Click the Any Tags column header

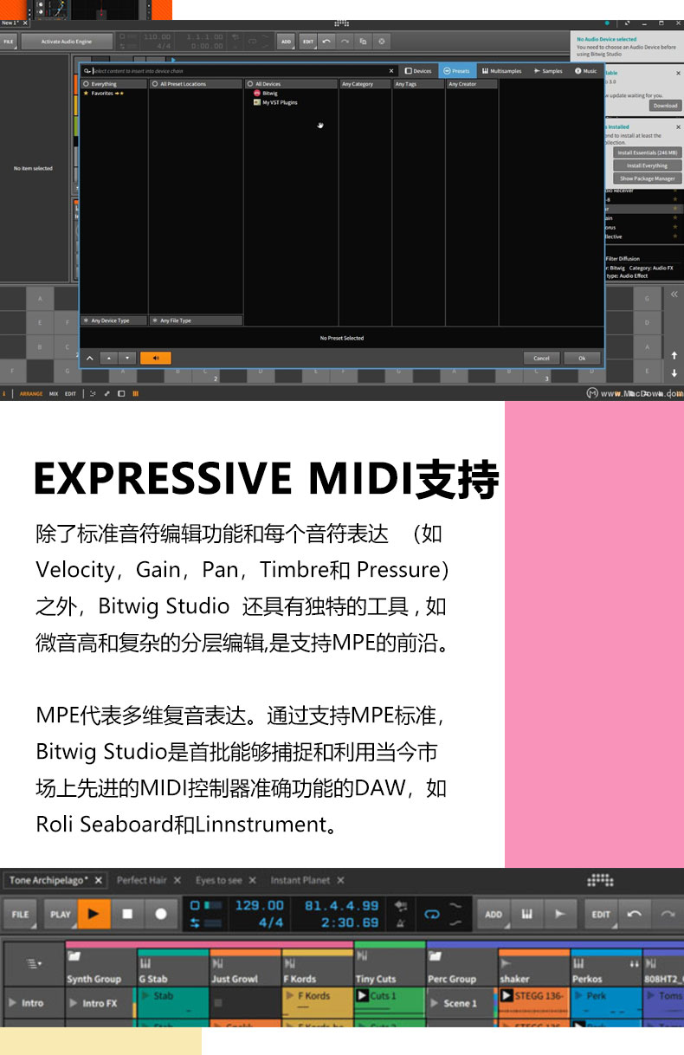418,84
